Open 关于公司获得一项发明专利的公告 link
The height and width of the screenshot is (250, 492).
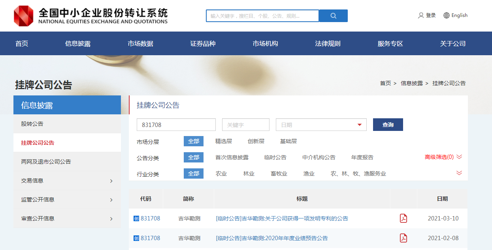(x=282, y=218)
